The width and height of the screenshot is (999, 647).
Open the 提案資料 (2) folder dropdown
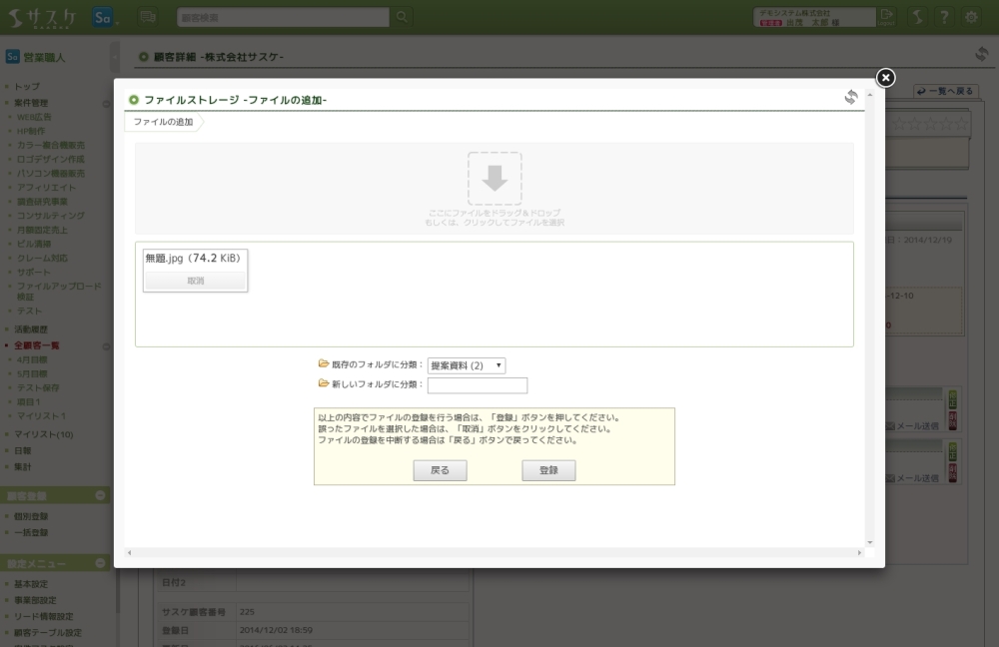point(467,366)
